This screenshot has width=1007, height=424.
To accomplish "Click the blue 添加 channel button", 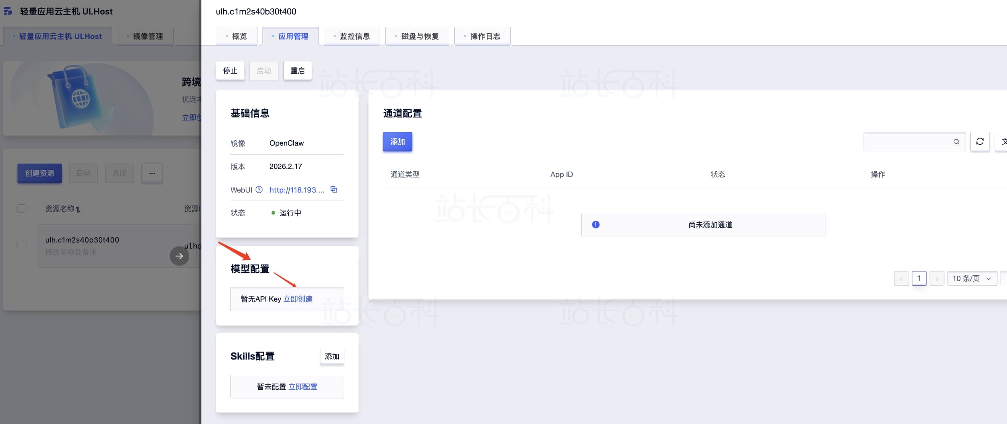I will (x=397, y=141).
